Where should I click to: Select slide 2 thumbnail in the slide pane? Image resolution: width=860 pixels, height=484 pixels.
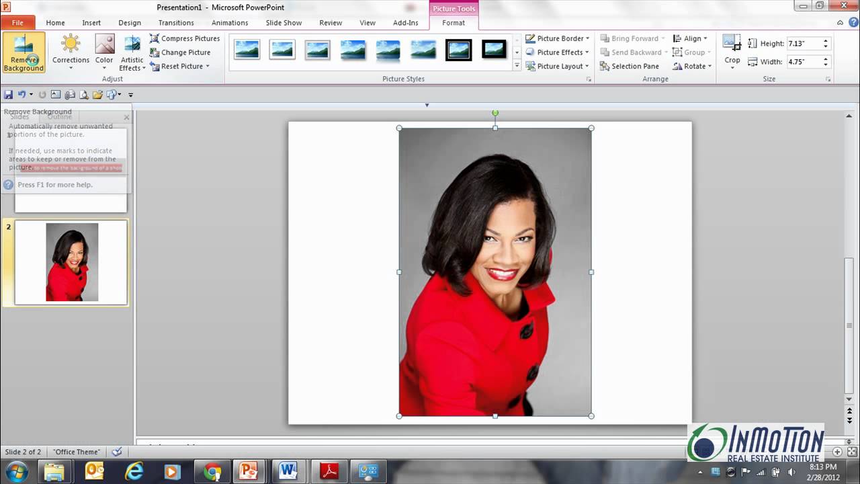tap(71, 262)
